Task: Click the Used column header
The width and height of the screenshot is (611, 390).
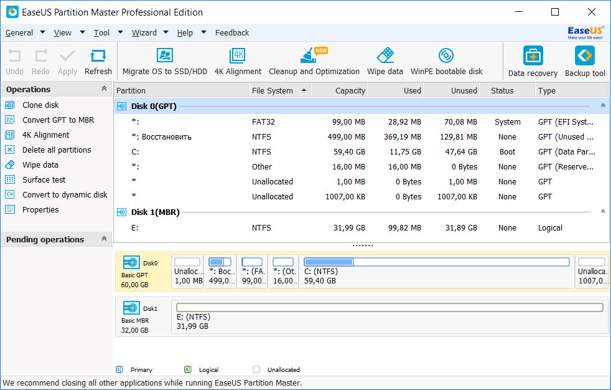Action: [395, 90]
